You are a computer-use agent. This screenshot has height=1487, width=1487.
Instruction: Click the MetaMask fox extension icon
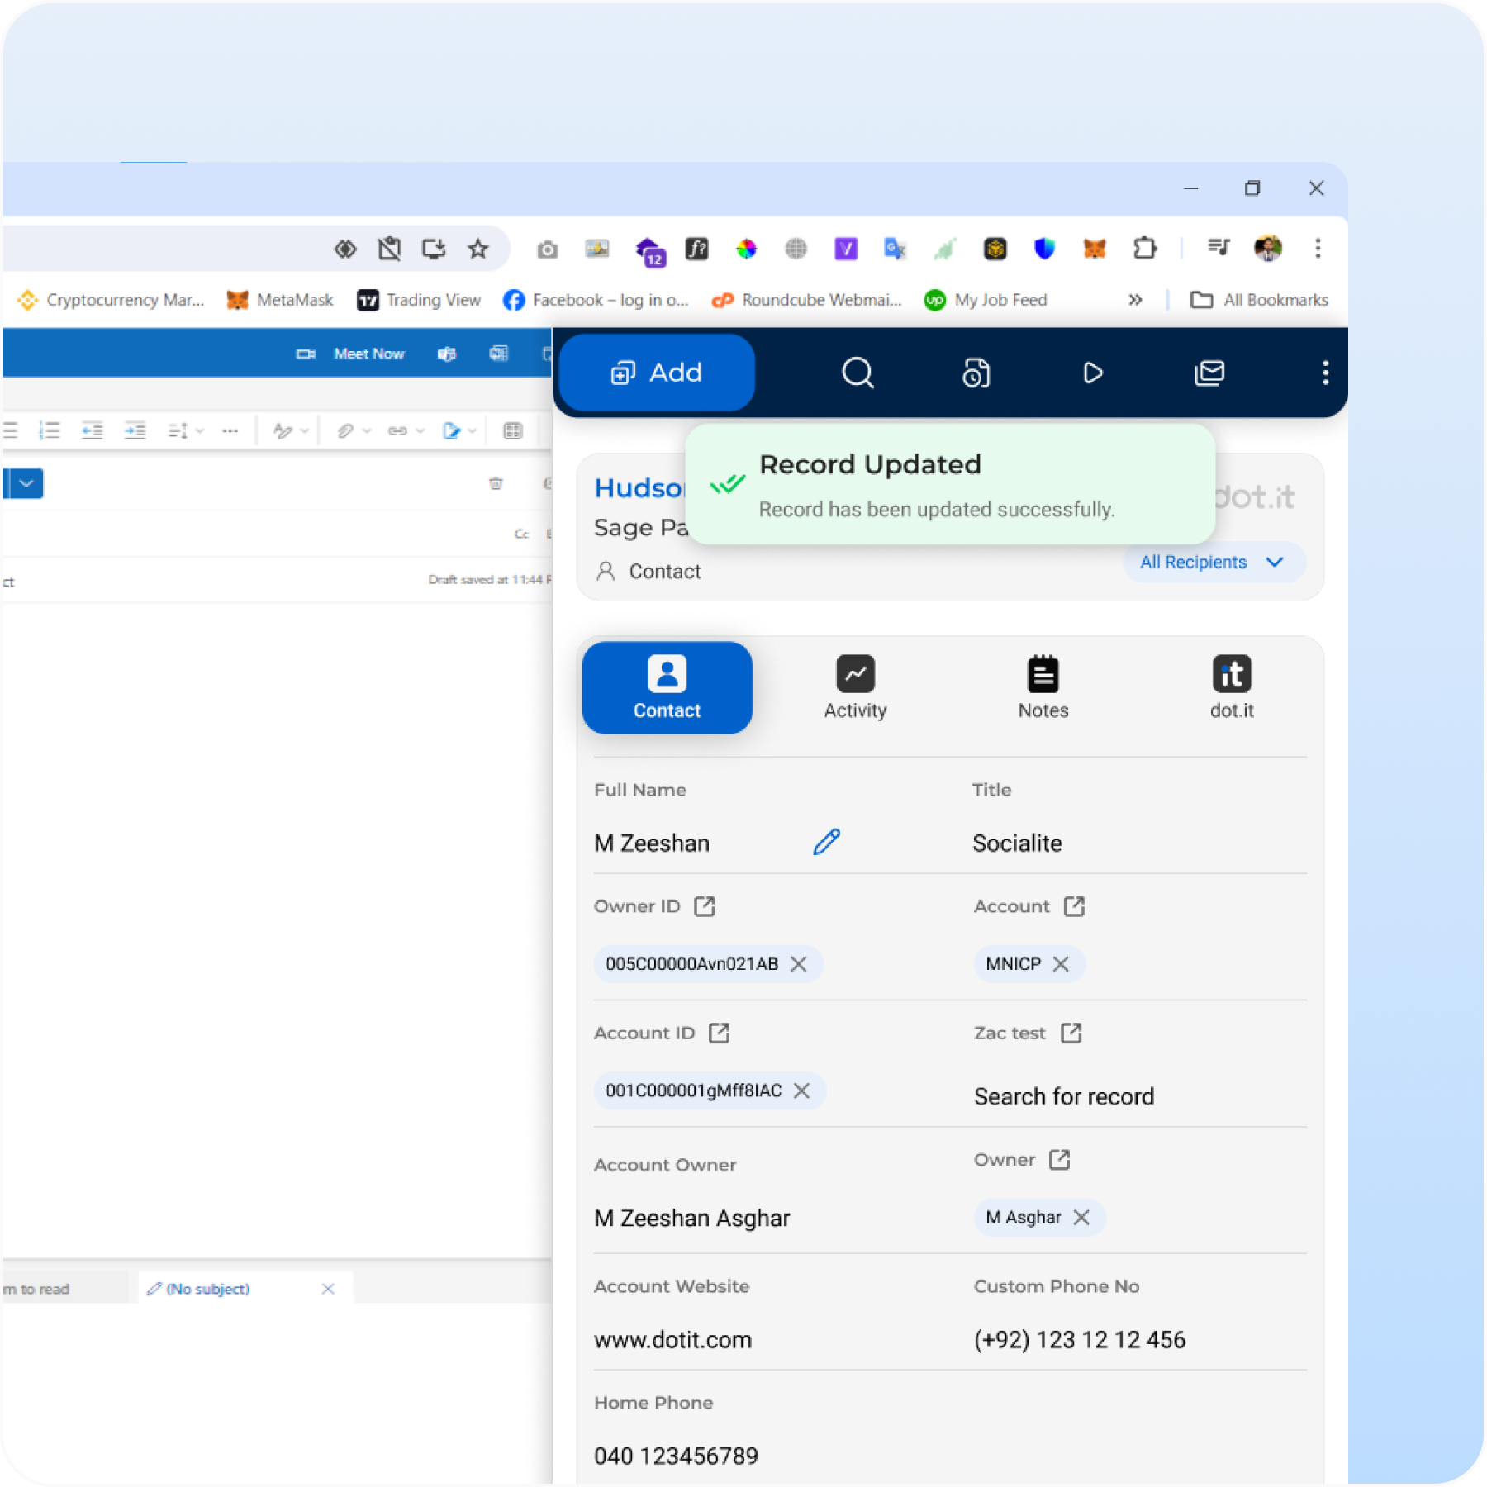coord(1094,249)
